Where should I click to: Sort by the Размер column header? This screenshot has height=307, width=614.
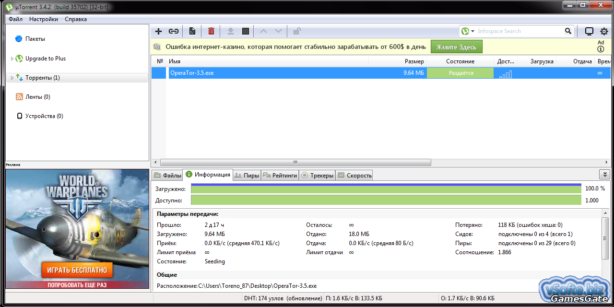click(398, 61)
